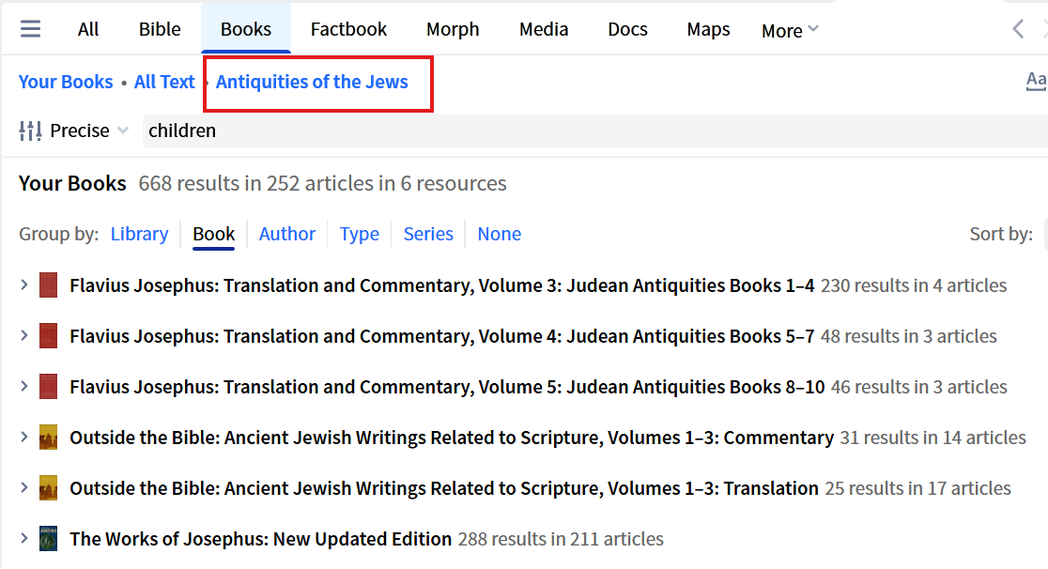Click the Antiquities of the Jews link
Screen dimensions: 1048x569
pos(312,82)
